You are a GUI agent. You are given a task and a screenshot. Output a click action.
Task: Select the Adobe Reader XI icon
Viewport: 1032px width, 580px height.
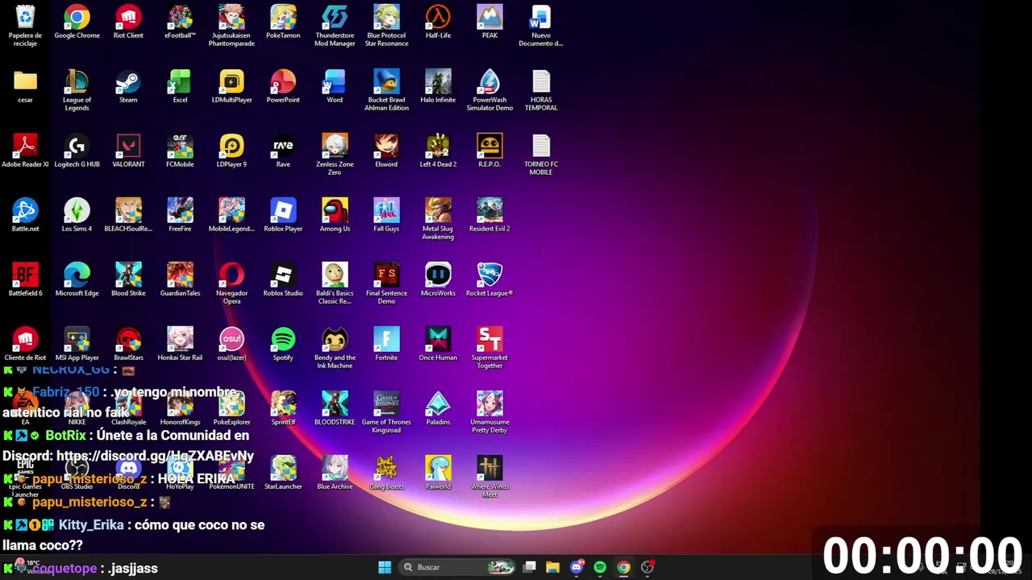(x=25, y=151)
